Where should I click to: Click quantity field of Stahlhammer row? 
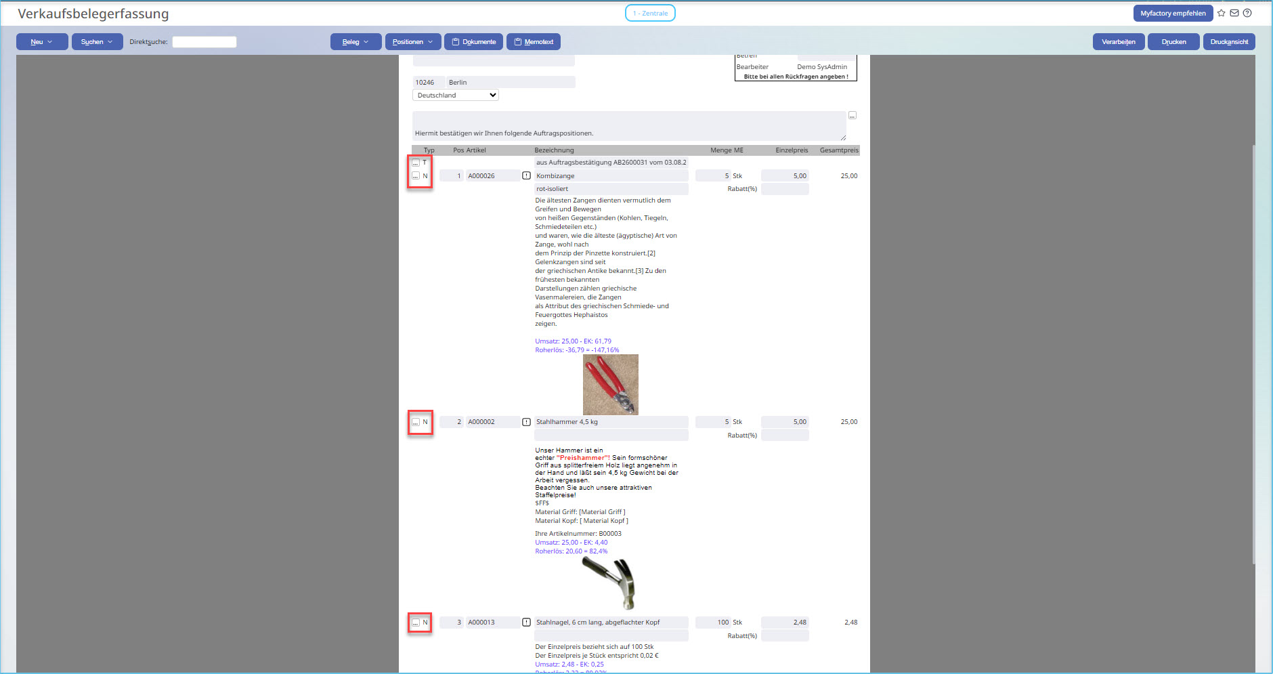713,422
